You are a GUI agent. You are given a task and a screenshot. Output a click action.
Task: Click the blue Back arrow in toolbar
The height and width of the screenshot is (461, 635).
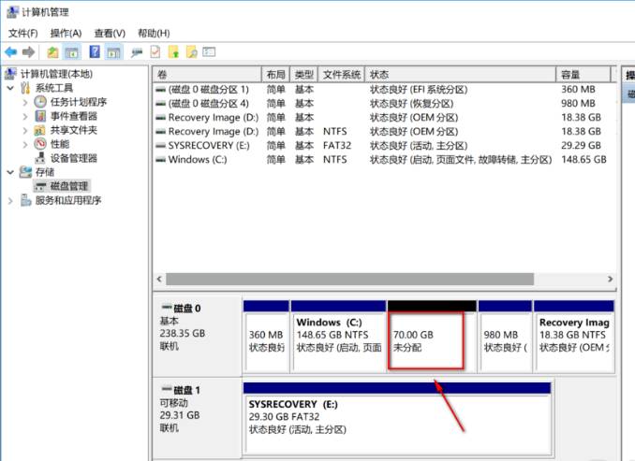10,52
